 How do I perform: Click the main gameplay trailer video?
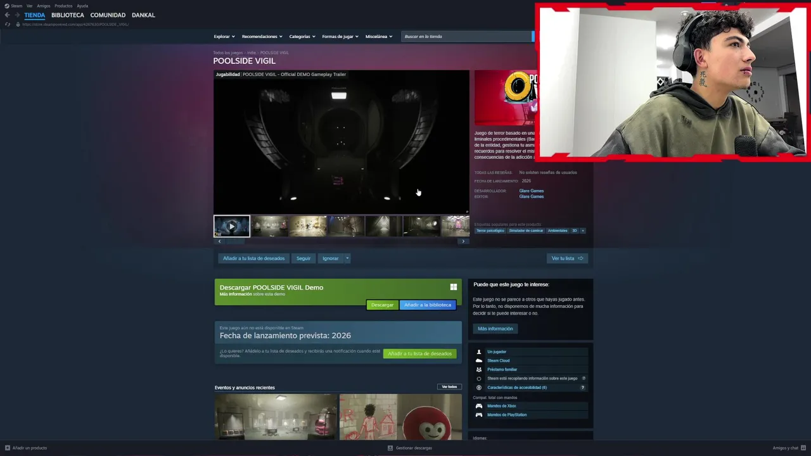342,142
